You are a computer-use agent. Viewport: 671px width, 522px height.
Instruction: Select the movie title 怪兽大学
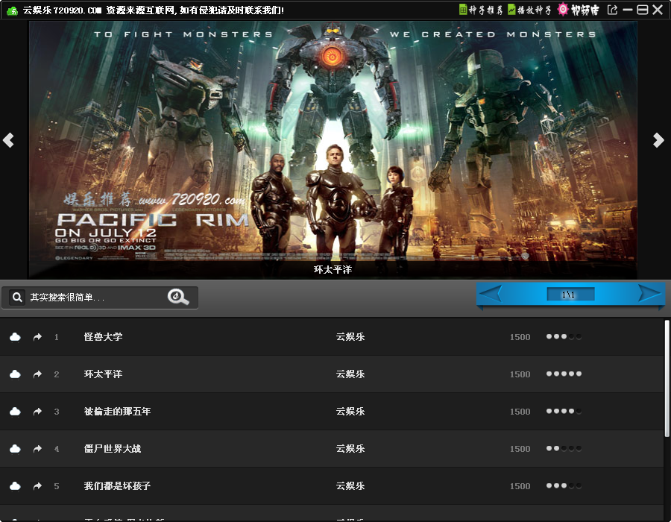[103, 337]
